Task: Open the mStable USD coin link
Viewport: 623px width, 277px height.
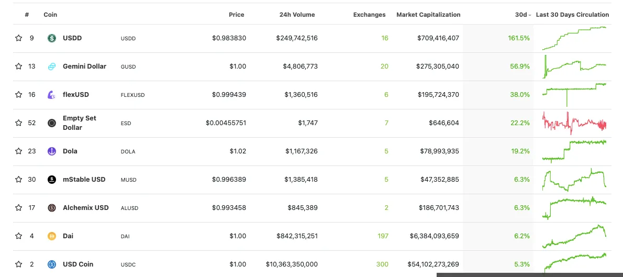Action: [84, 179]
